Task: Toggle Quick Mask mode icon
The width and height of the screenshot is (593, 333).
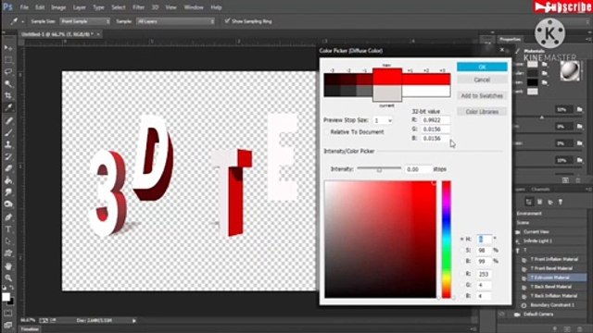Action: (x=8, y=314)
